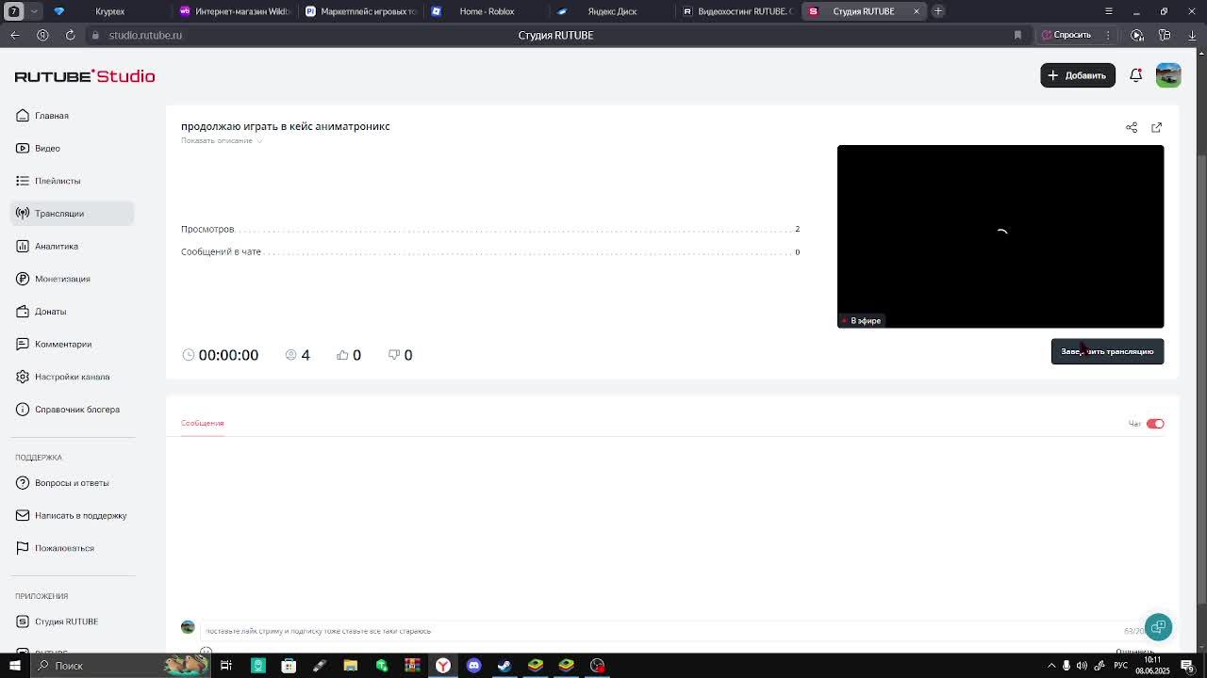This screenshot has height=678, width=1207.
Task: Click the live stream preview player
Action: coord(1000,236)
